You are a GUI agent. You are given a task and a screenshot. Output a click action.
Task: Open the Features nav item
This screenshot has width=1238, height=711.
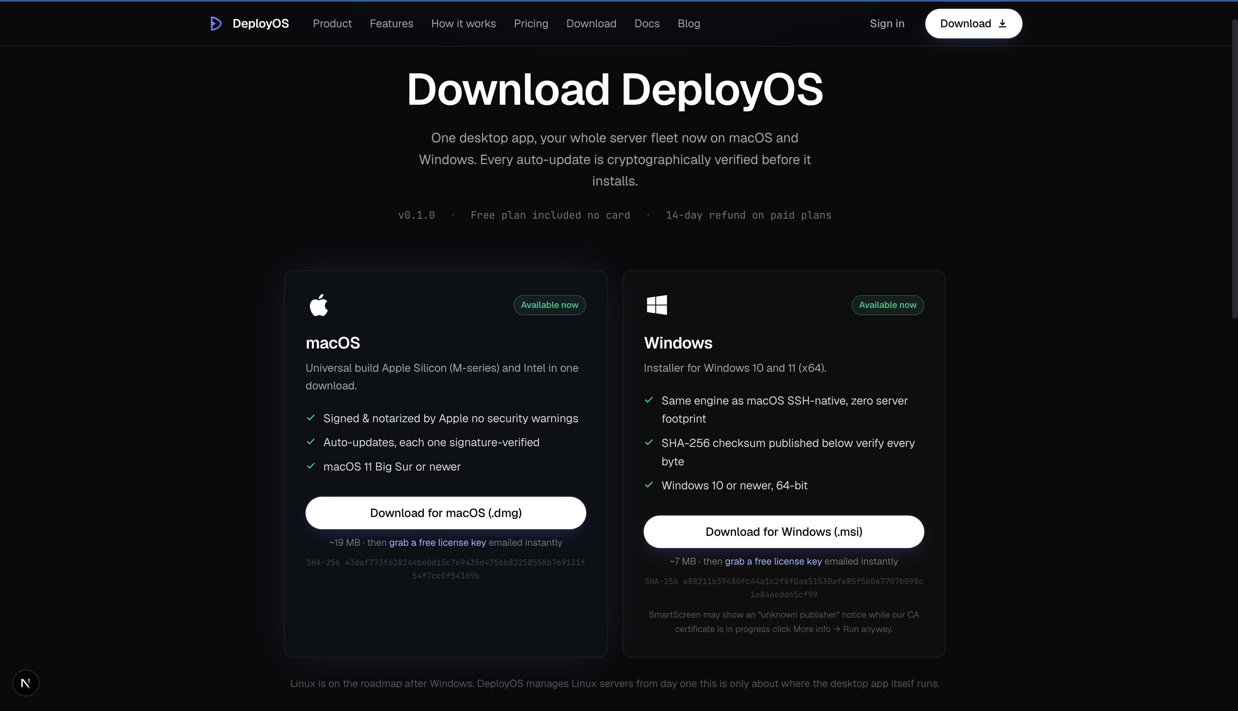pyautogui.click(x=392, y=24)
